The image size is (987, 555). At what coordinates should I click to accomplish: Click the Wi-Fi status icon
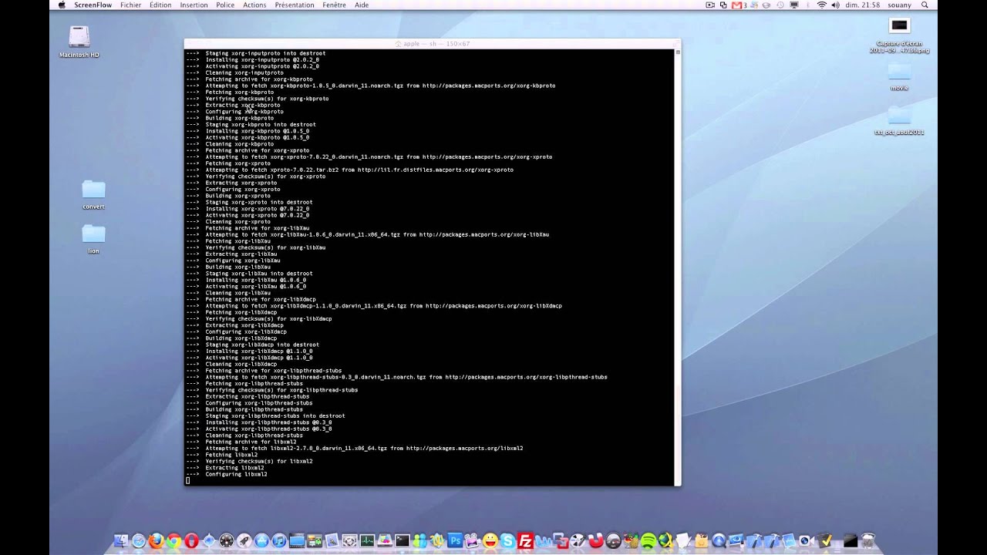(x=821, y=5)
